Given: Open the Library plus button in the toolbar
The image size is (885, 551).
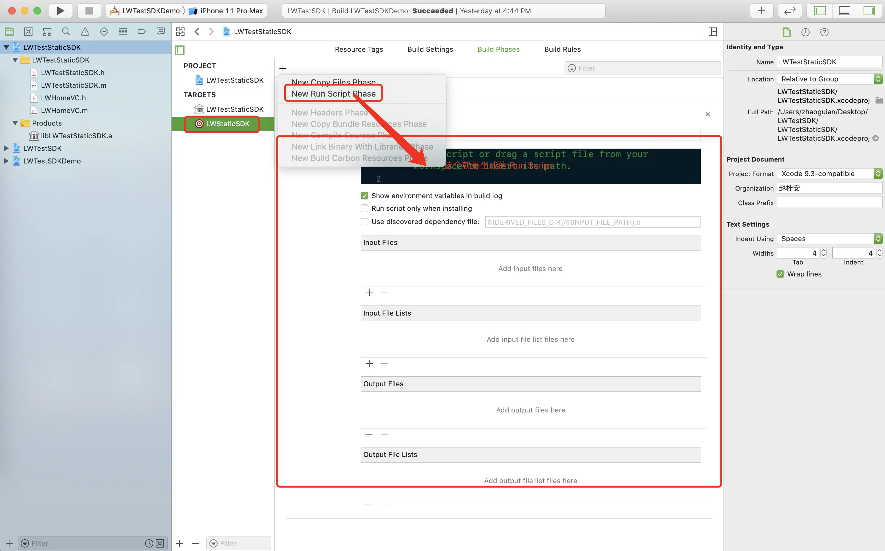Looking at the screenshot, I should click(x=762, y=10).
